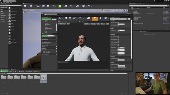This screenshot has height=95, width=170.
Task: Click Browse in Blueprint editor toolbar
Action: (70, 19)
